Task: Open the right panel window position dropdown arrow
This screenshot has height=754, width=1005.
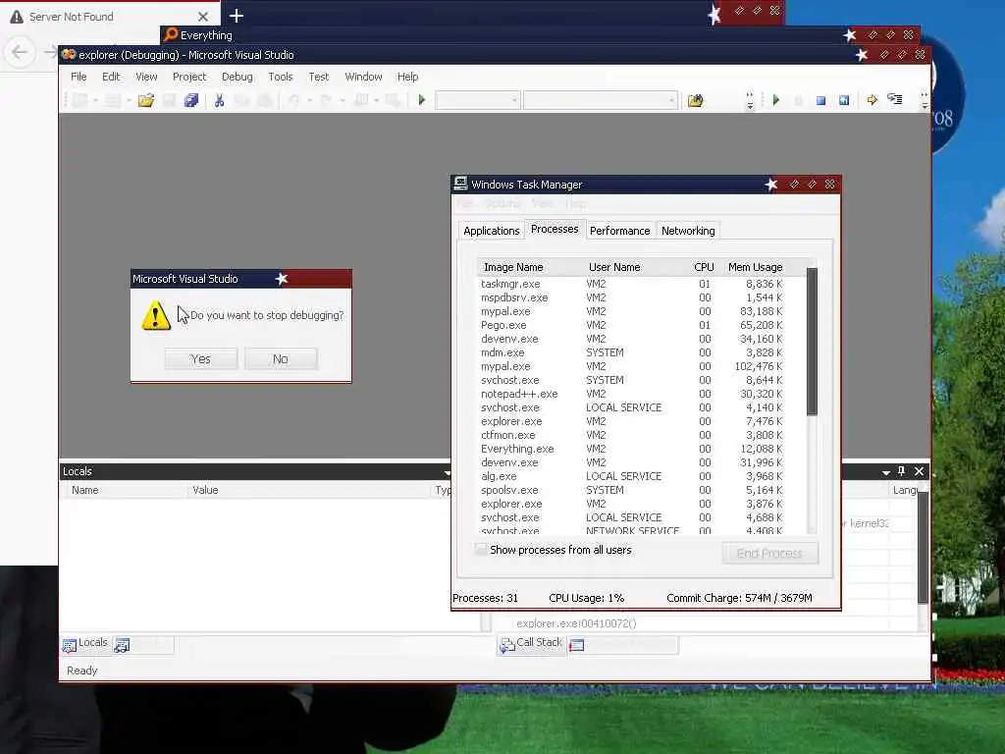Action: pos(886,472)
